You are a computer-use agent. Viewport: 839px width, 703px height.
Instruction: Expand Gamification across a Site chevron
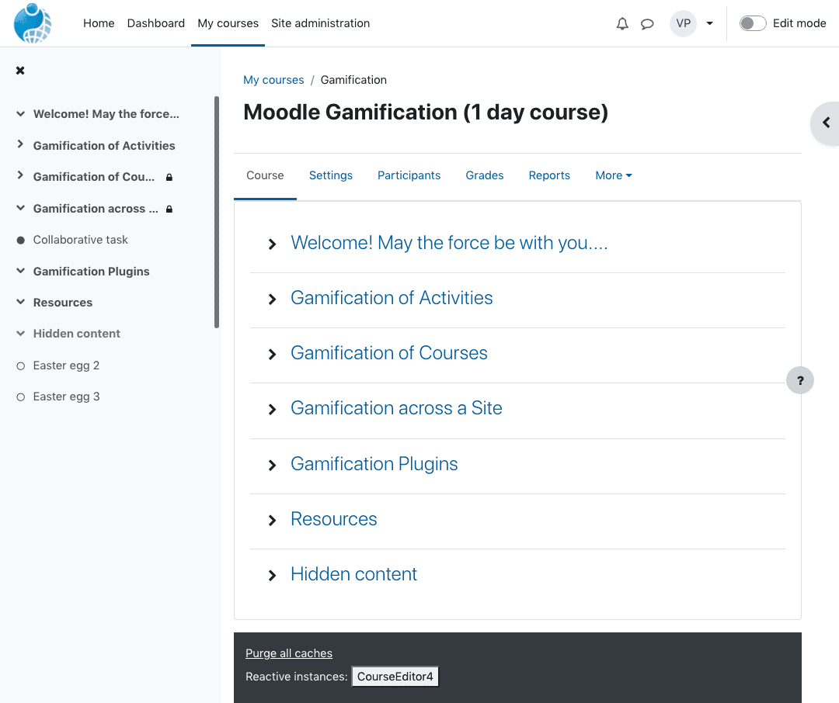point(273,410)
